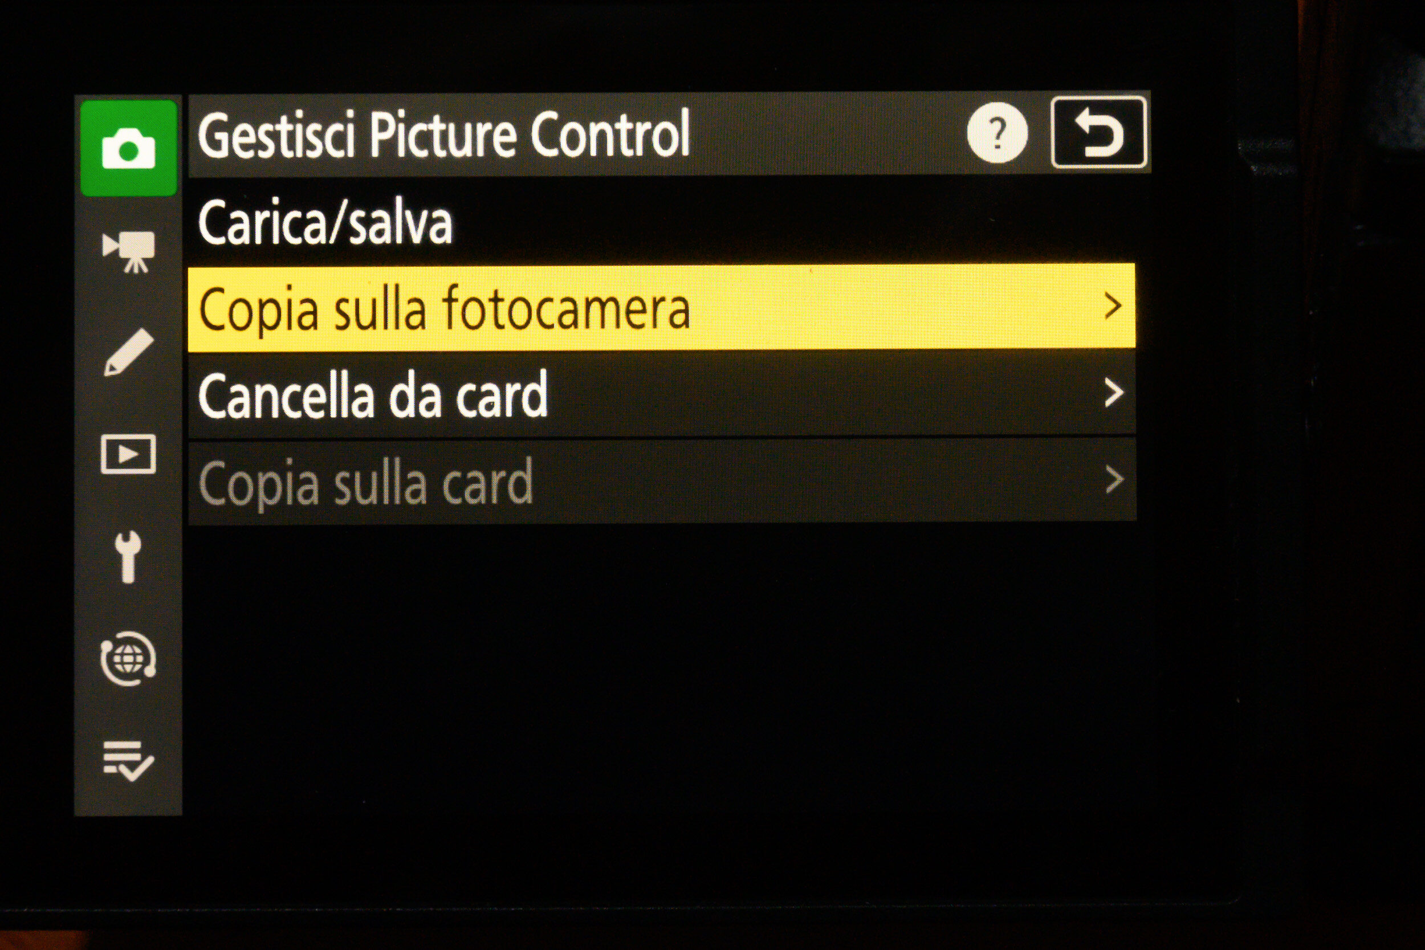This screenshot has height=950, width=1425.
Task: Open the Custom Settings pencil icon
Action: pos(128,353)
